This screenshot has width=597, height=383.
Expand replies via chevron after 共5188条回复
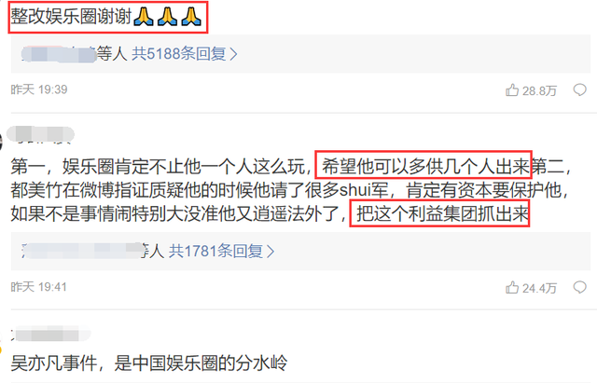point(234,54)
